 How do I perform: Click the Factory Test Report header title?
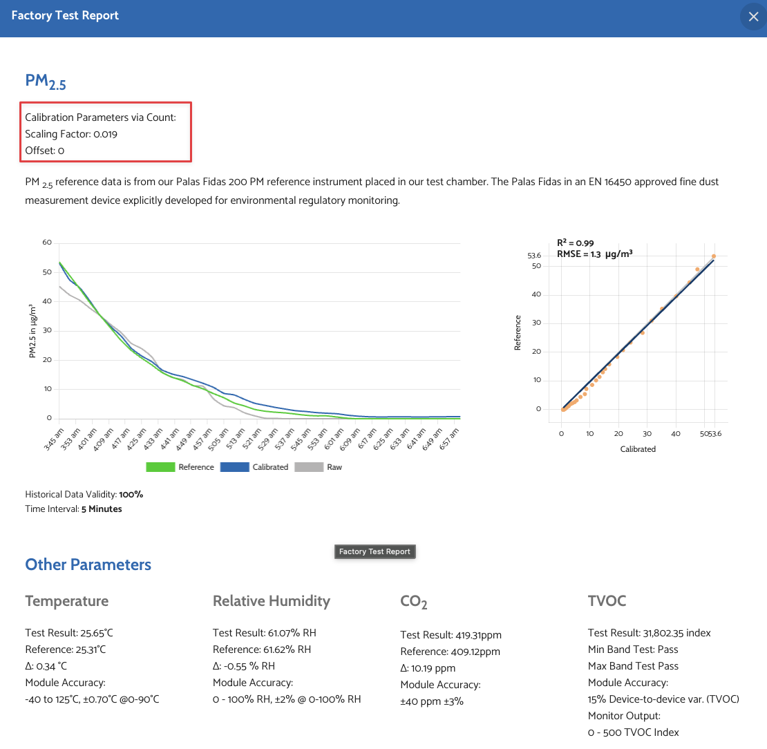(65, 15)
